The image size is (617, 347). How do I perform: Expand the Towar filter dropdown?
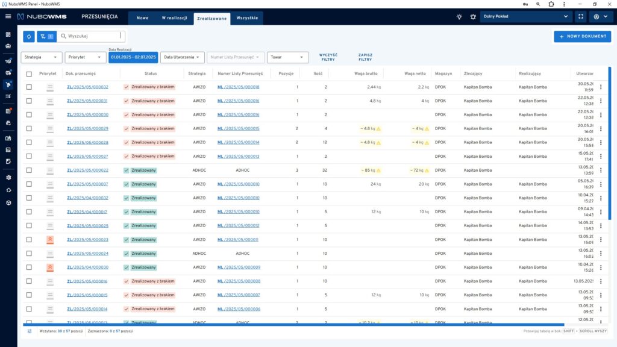pyautogui.click(x=287, y=57)
